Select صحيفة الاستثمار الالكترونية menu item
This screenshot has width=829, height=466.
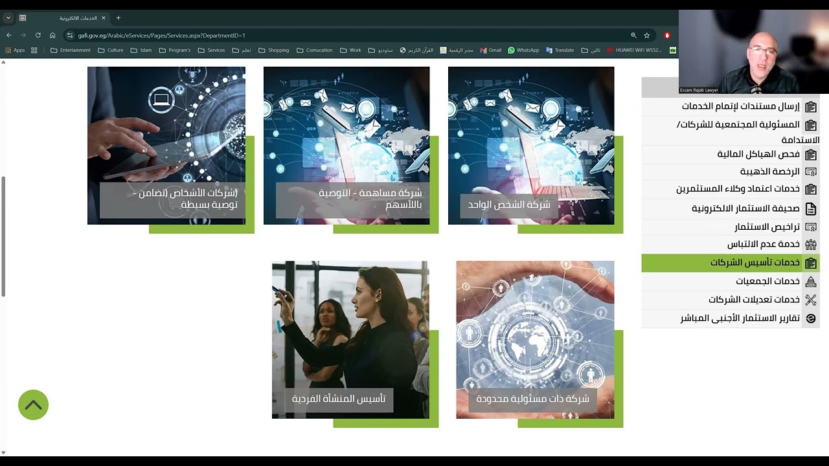(x=731, y=208)
